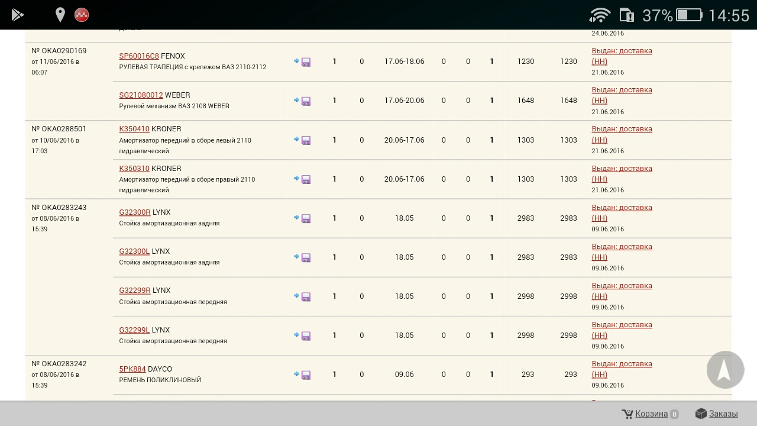Viewport: 757px width, 426px height.
Task: Open part link SP60016C8
Action: coord(139,56)
